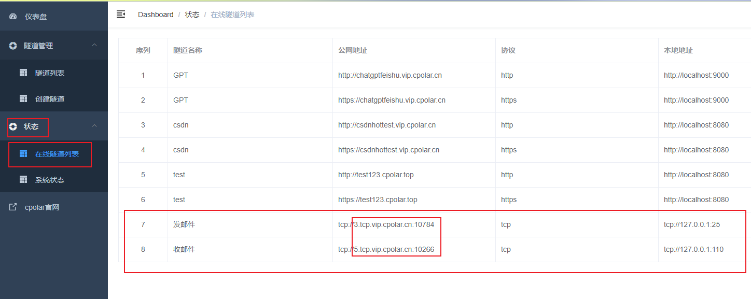
Task: Click http://chatgptfeishu.vip.cpolar.cn address
Action: pos(390,75)
